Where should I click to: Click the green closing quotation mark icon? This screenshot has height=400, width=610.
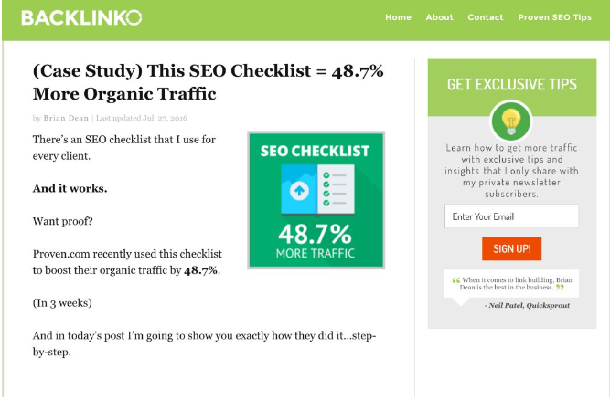[x=560, y=288]
